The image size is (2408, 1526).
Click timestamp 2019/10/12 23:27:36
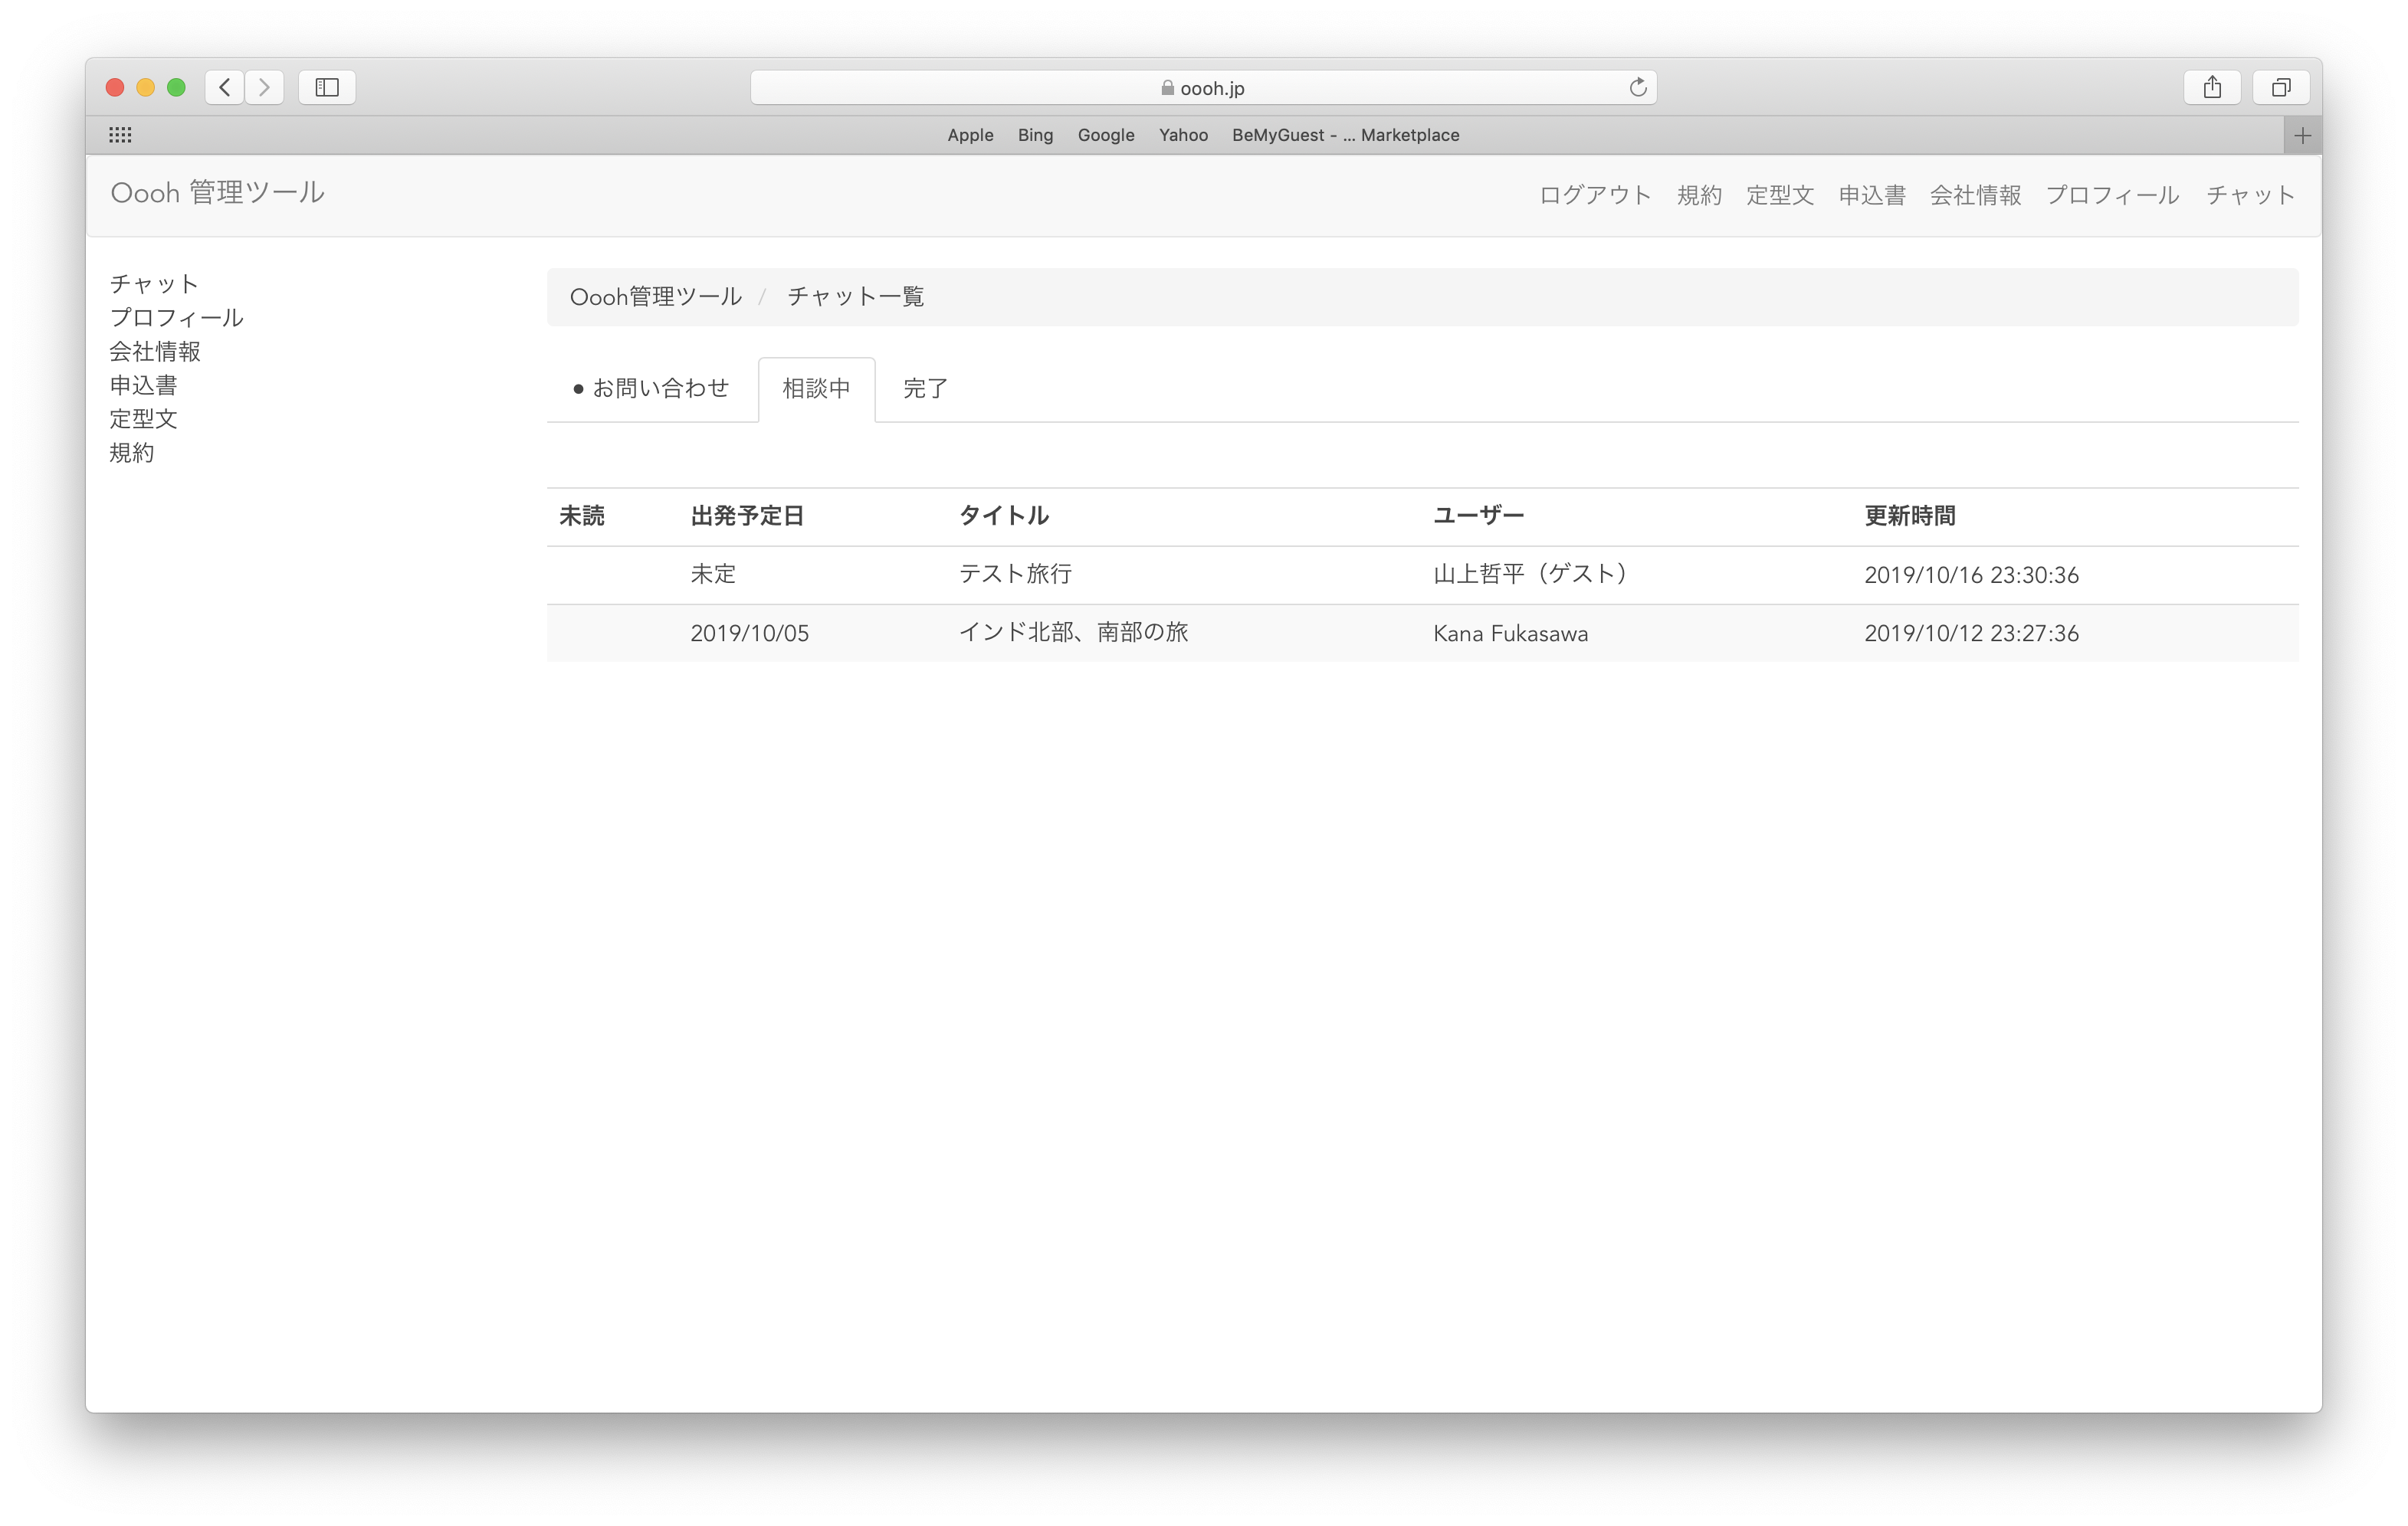coord(1972,634)
